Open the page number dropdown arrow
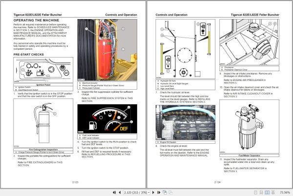293x196 pixels. click(149, 192)
